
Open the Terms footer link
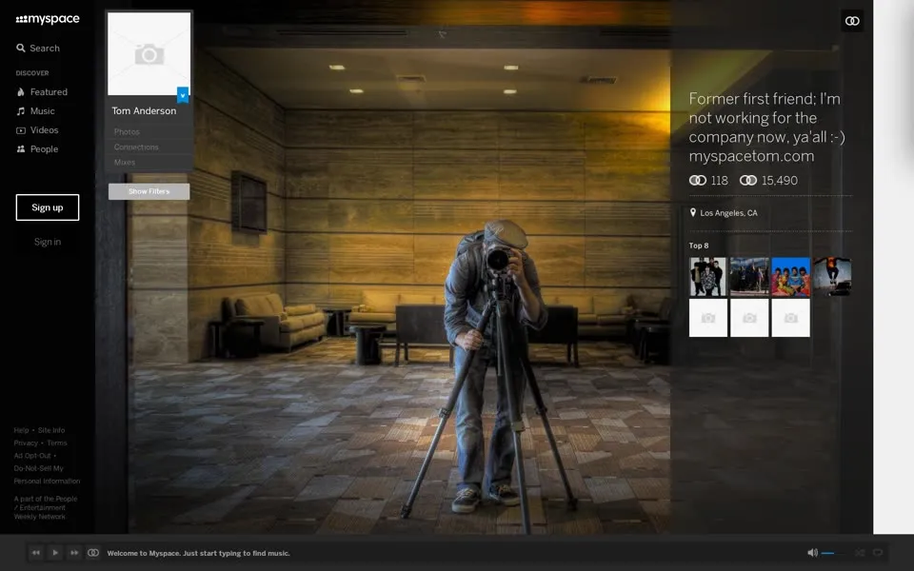coord(57,443)
